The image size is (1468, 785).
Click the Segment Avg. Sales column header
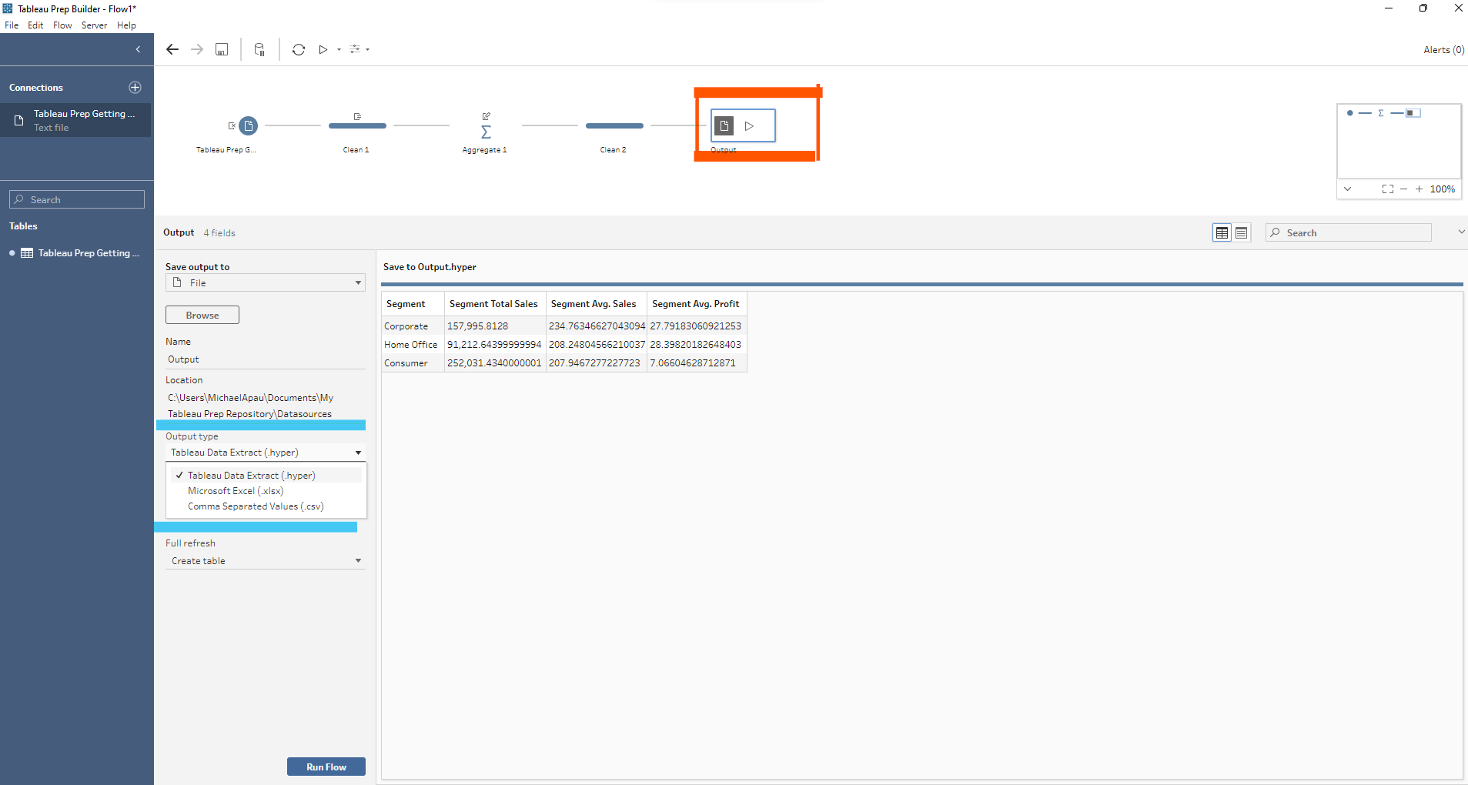coord(597,304)
